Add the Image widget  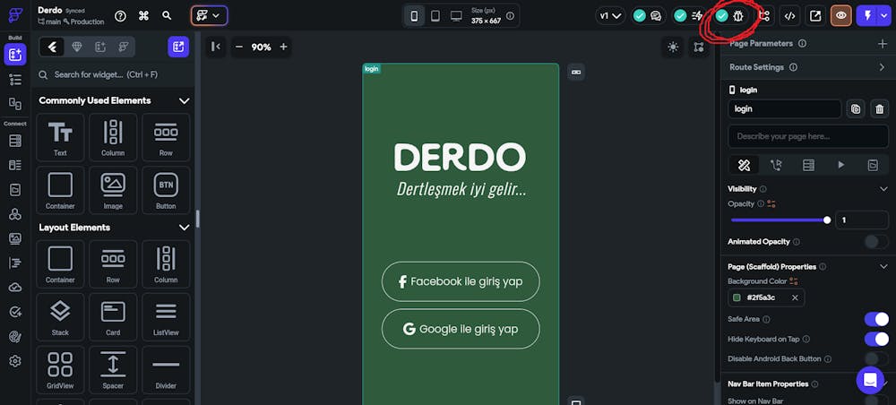coord(113,190)
